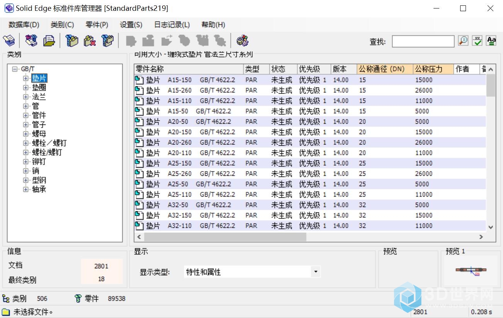Click the part icon of row A20-260

click(139, 142)
